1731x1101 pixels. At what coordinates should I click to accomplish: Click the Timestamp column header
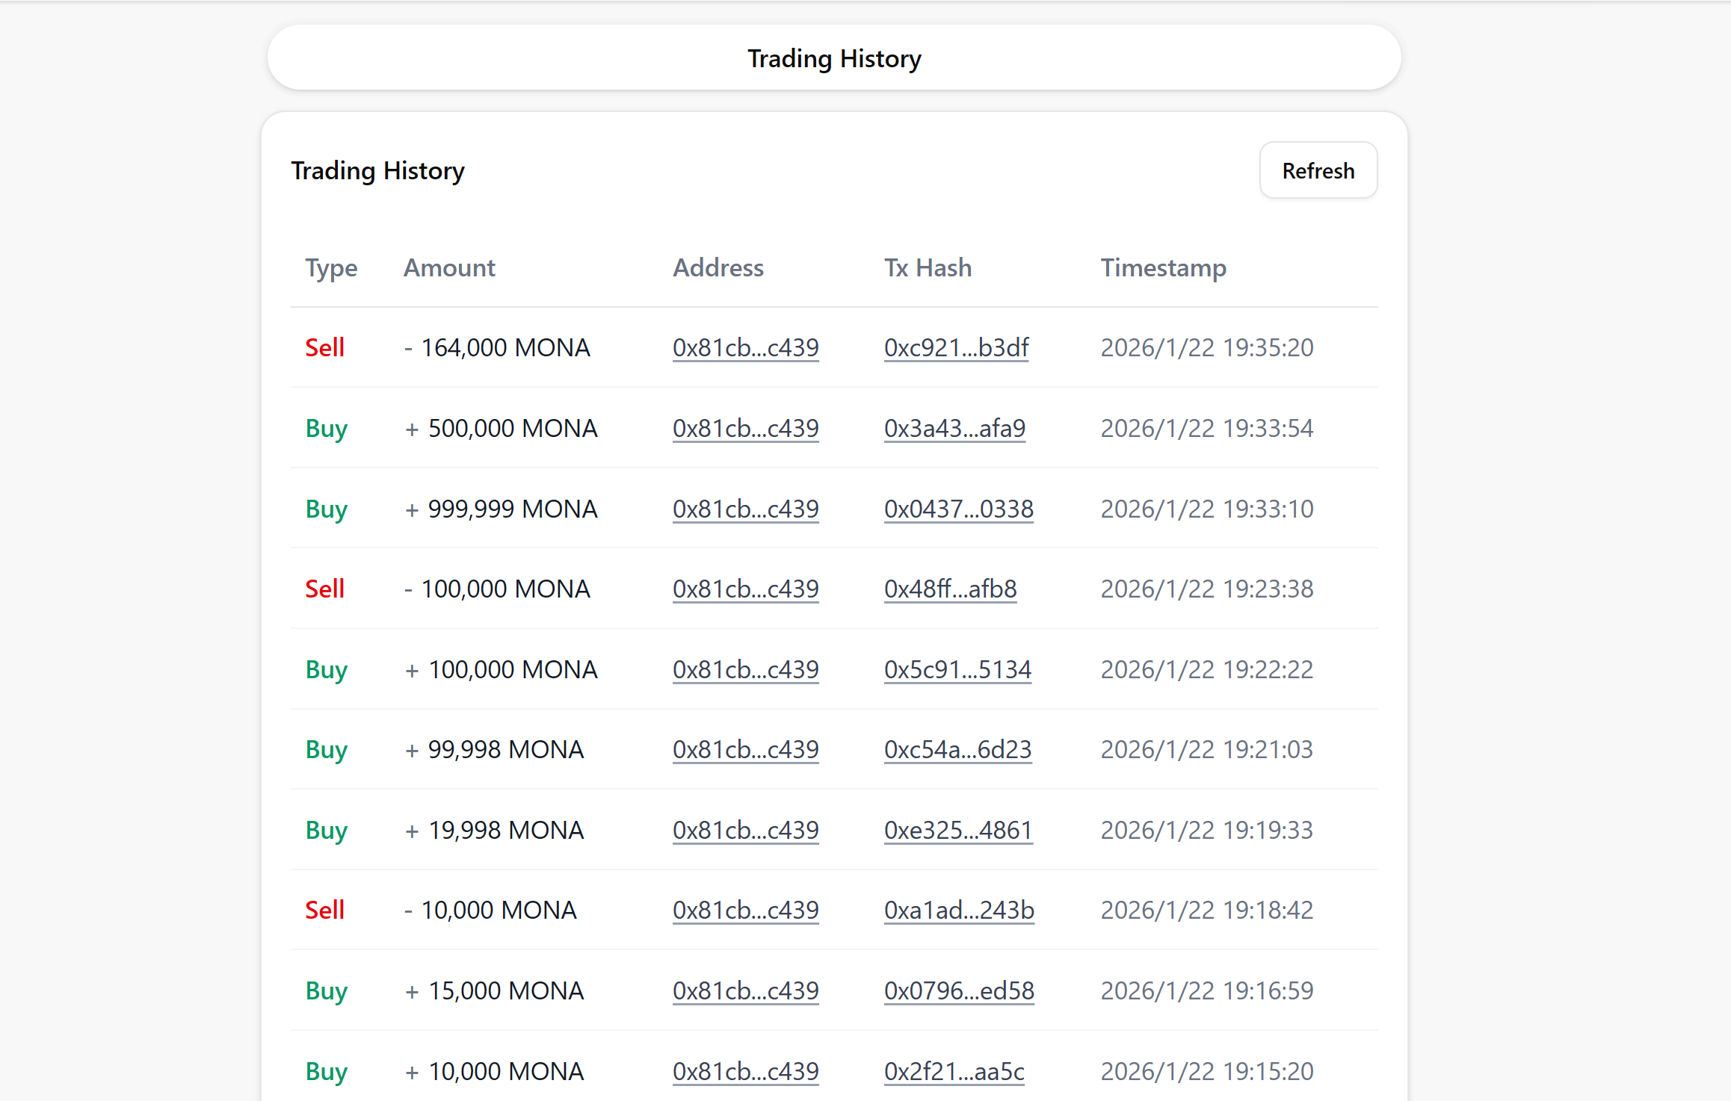[1163, 267]
